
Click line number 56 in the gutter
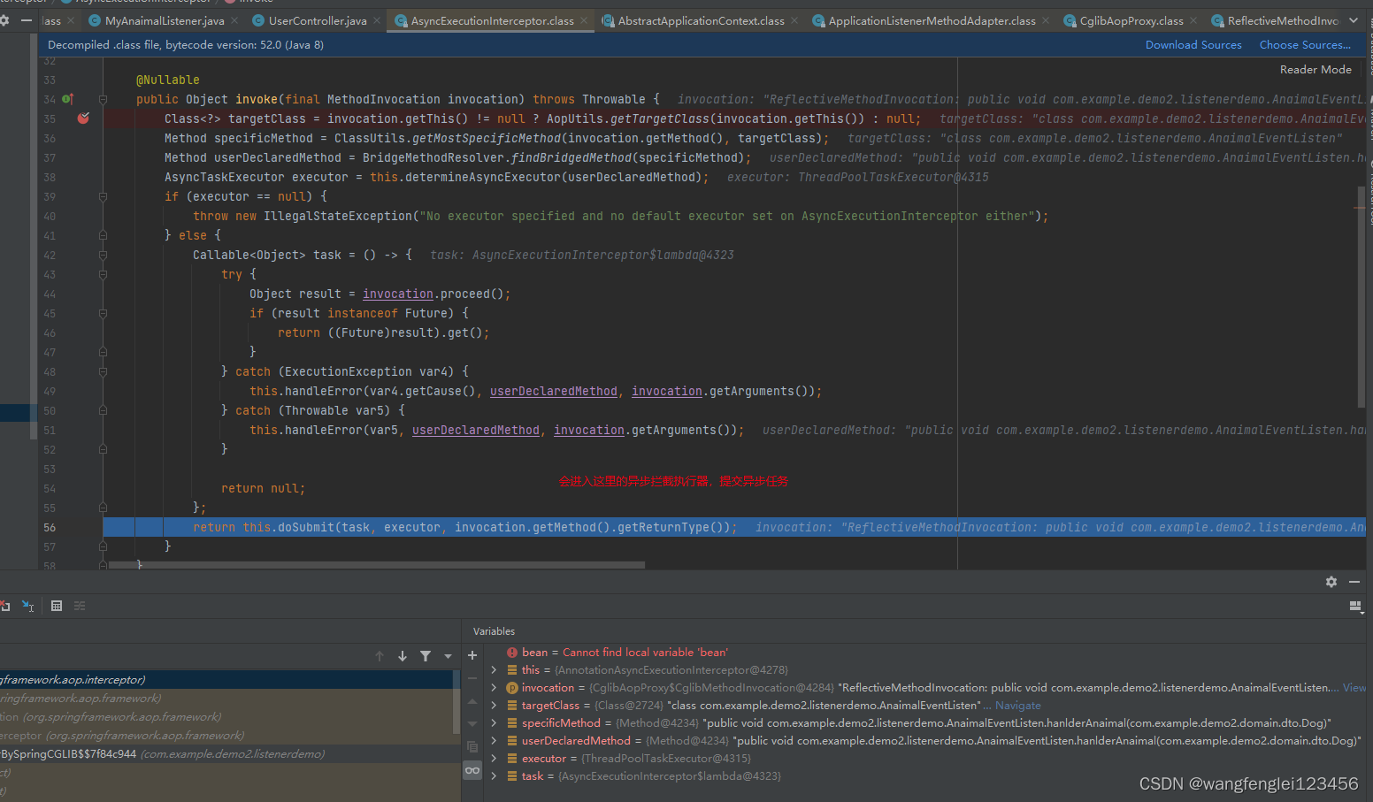50,527
